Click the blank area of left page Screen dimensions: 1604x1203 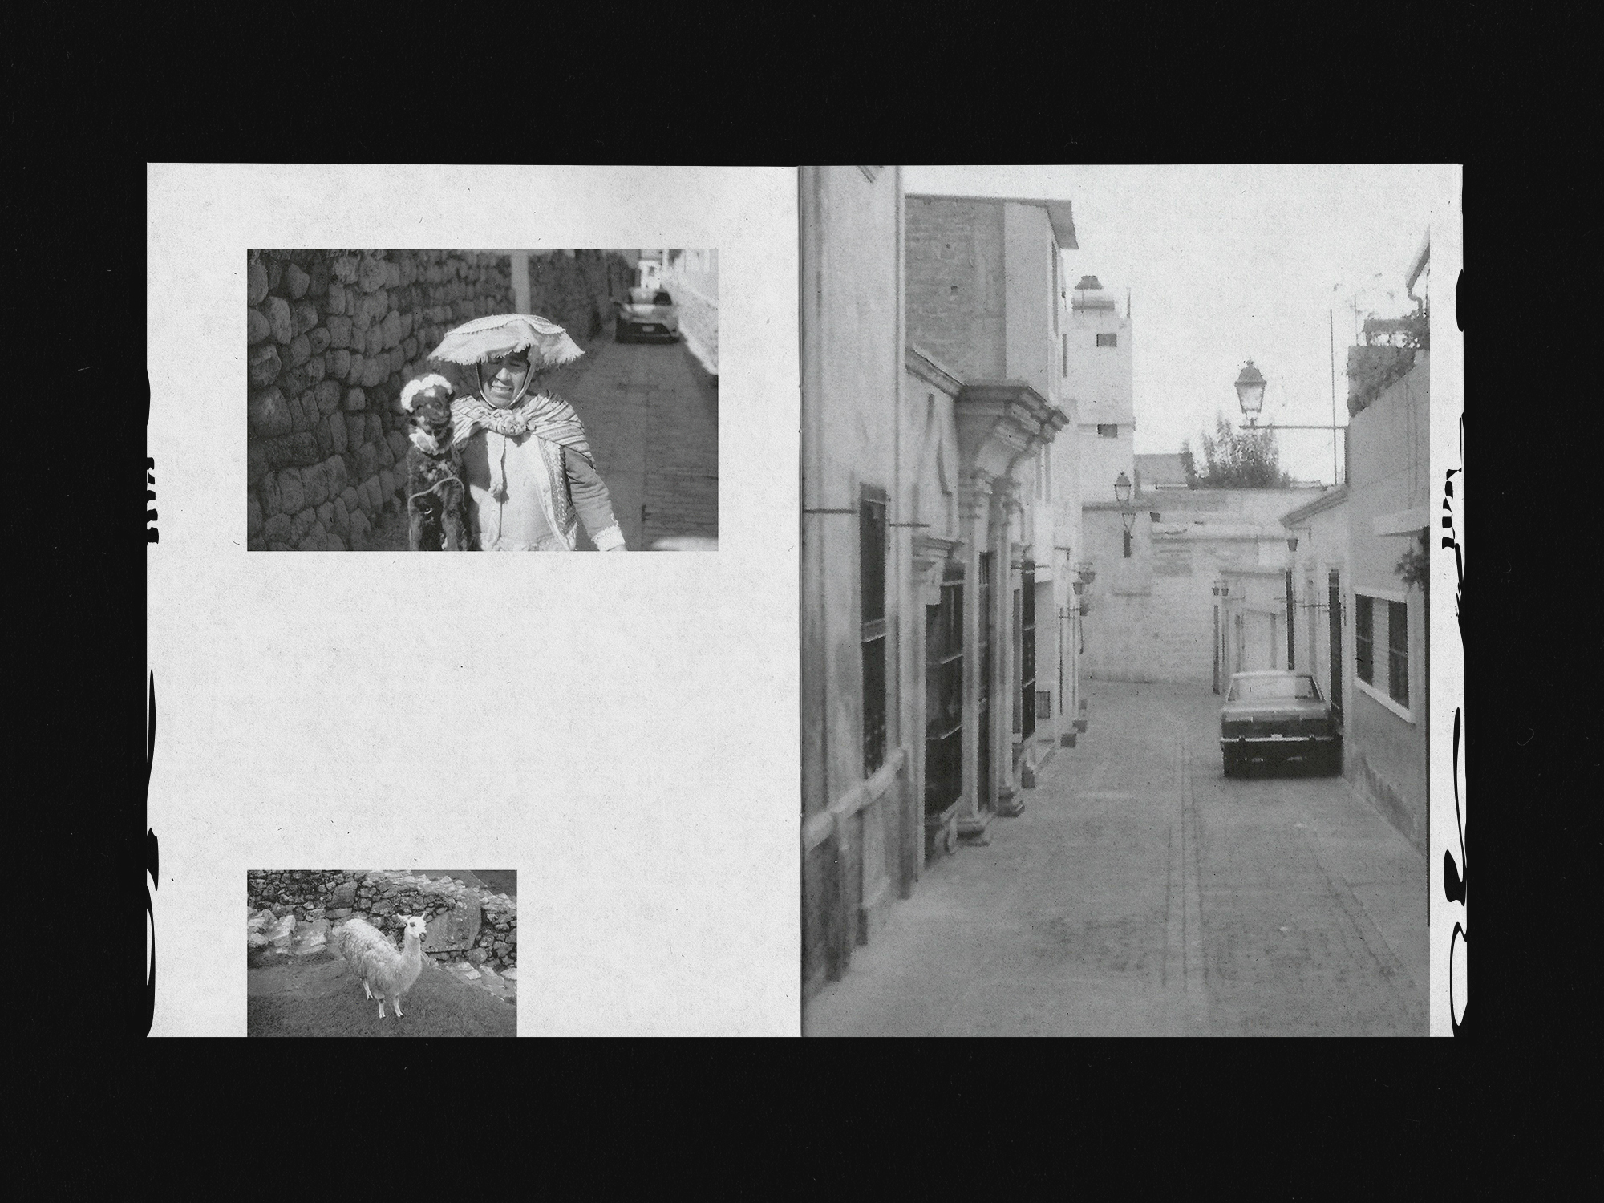[481, 706]
